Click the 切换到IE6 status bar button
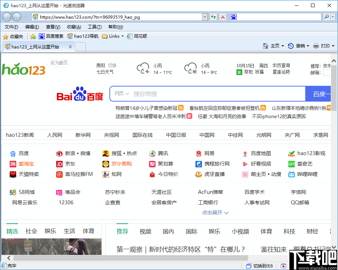338x270 pixels. coord(260,266)
